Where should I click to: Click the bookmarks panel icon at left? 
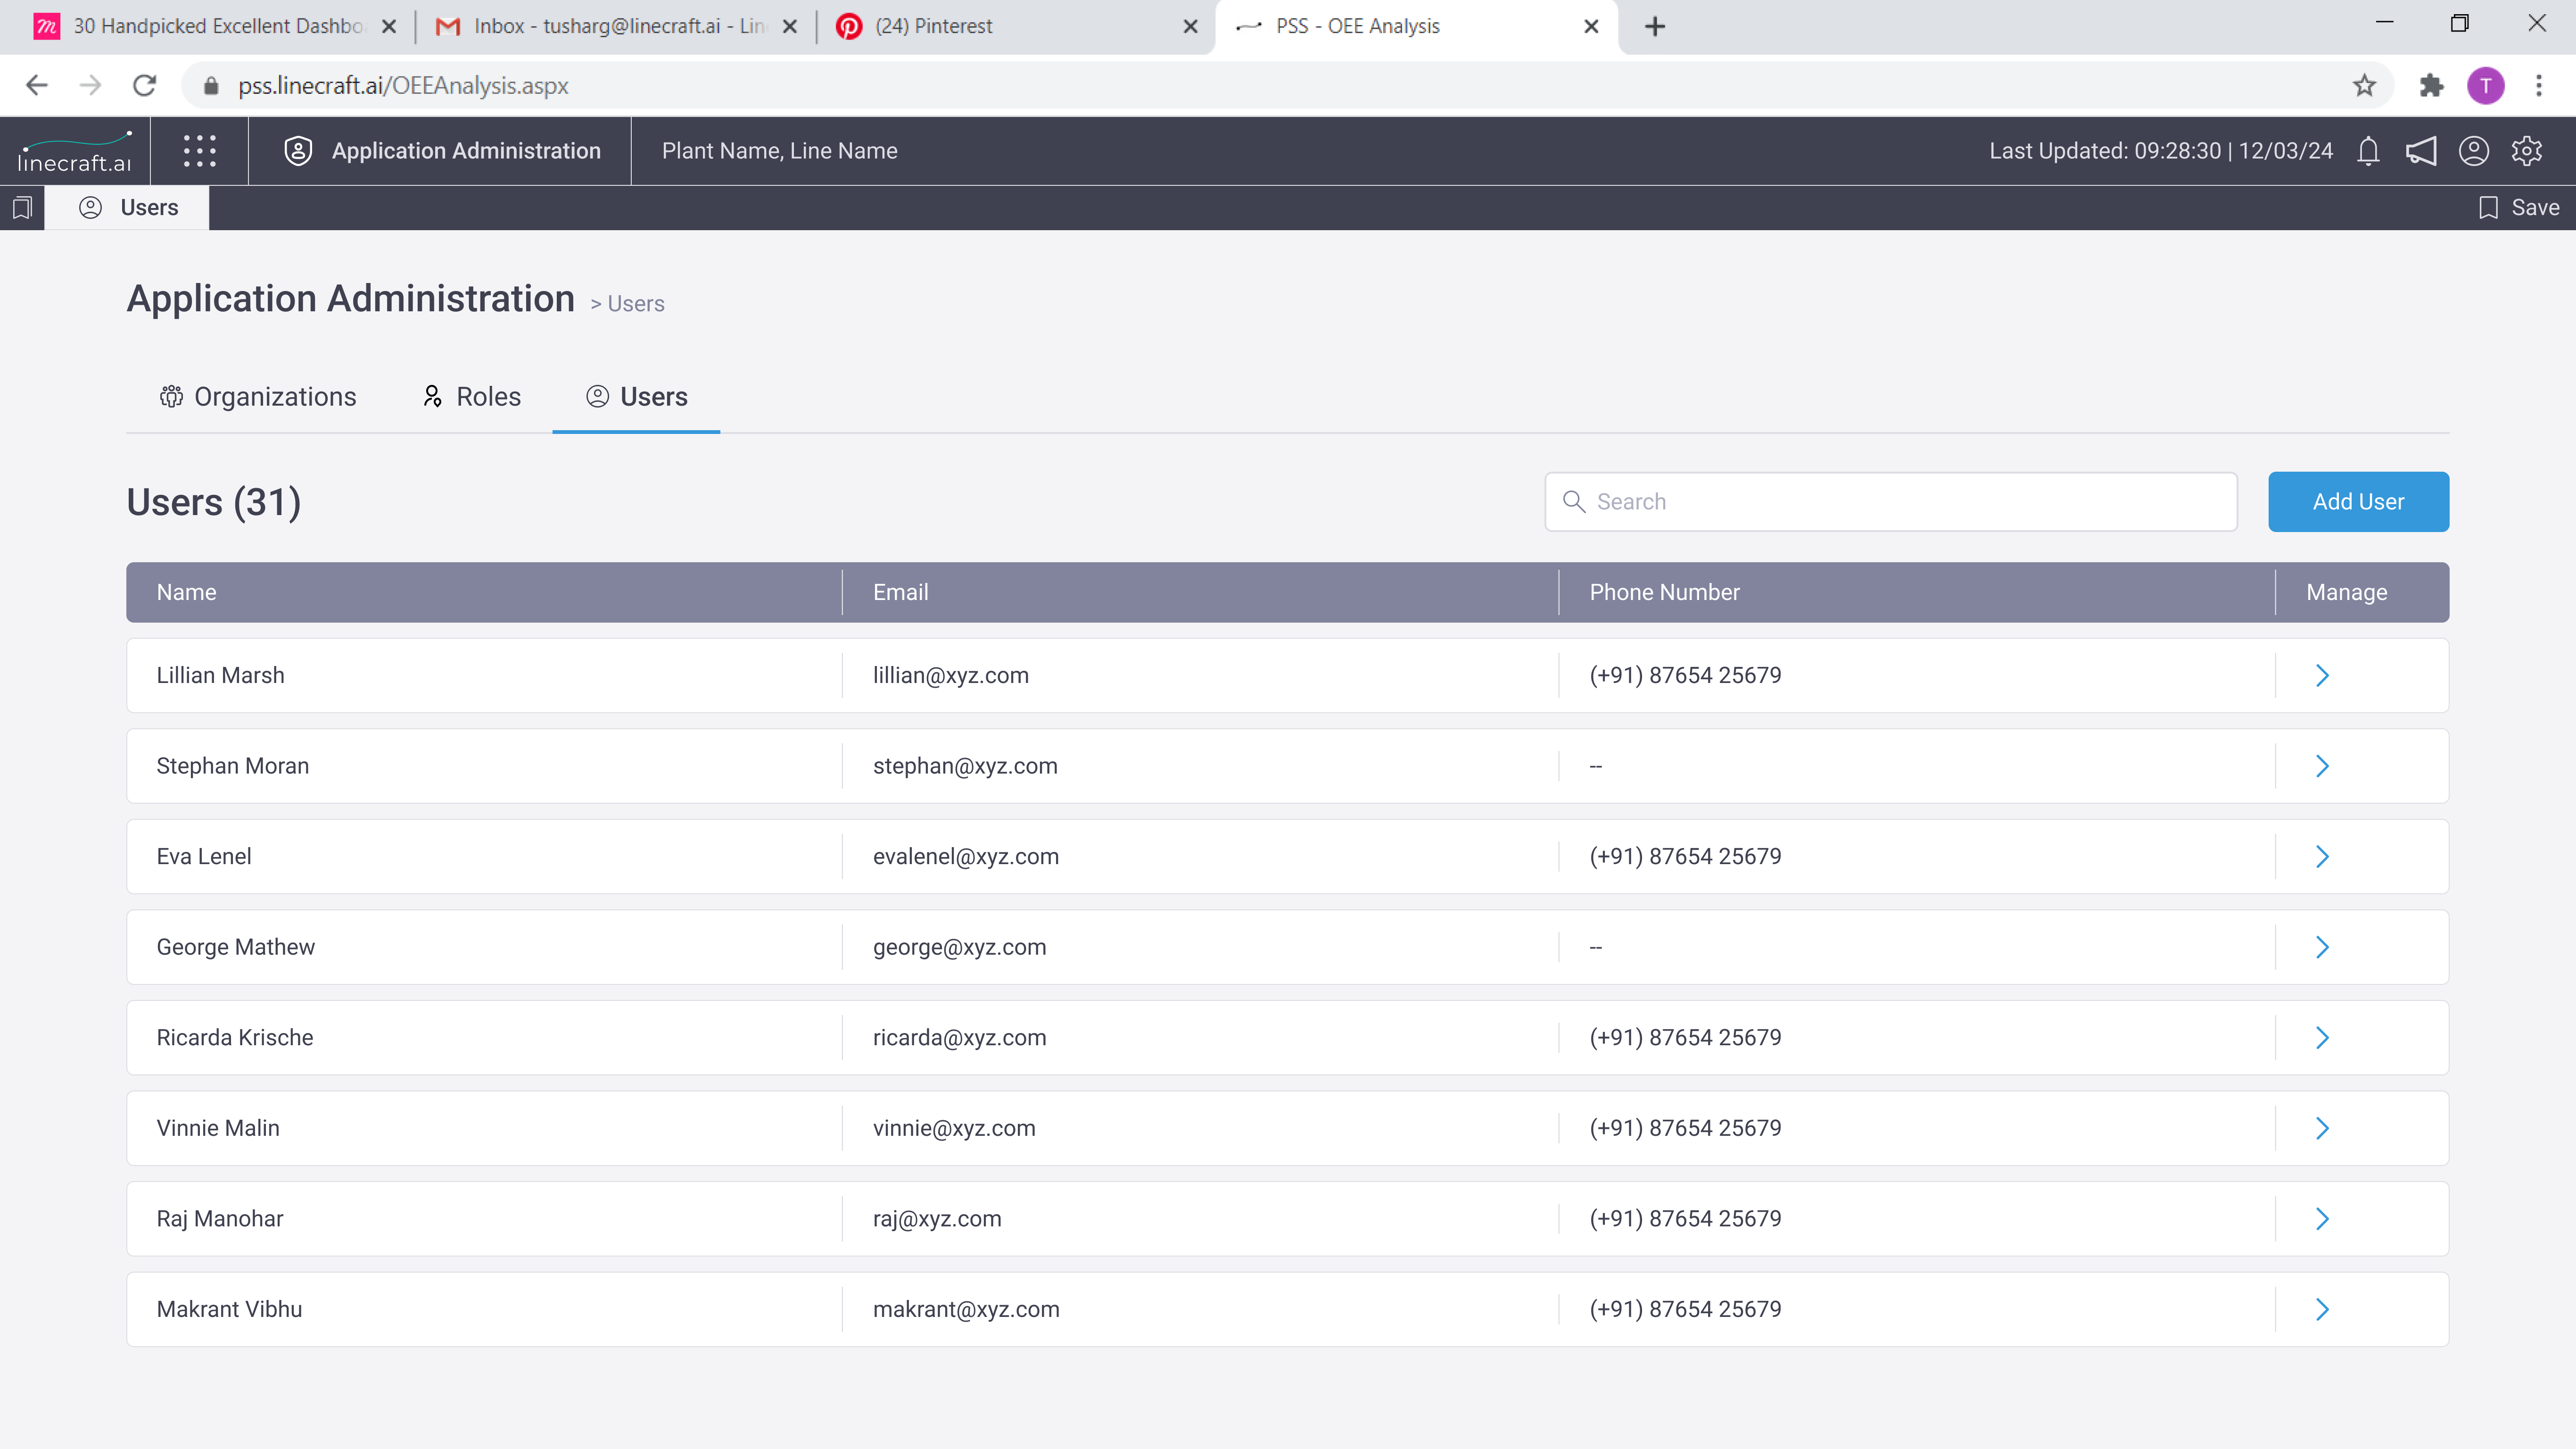22,207
